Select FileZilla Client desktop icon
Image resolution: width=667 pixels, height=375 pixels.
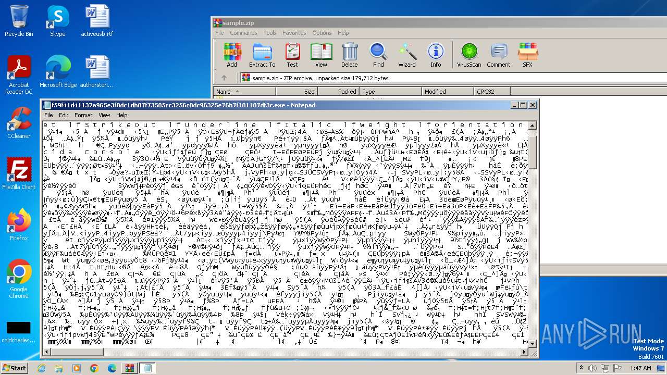tap(19, 174)
